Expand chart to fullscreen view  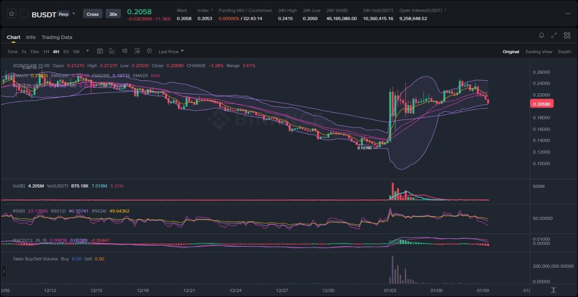pyautogui.click(x=554, y=36)
